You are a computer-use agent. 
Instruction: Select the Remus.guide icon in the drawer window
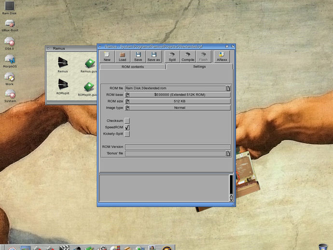tap(89, 66)
